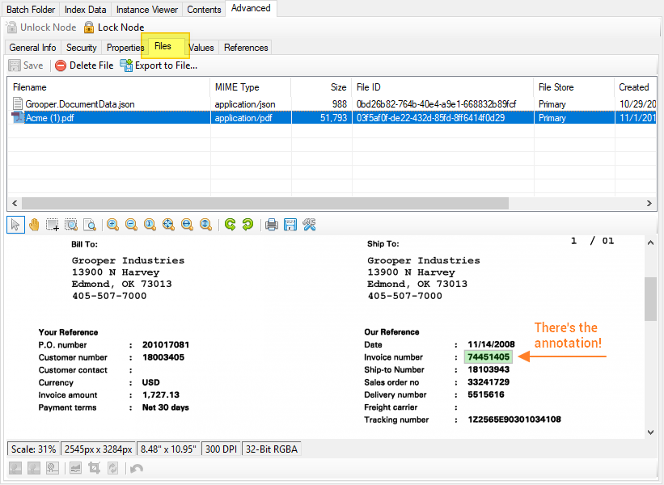Choose the rectangle selection tool
664x485 pixels.
point(53,225)
